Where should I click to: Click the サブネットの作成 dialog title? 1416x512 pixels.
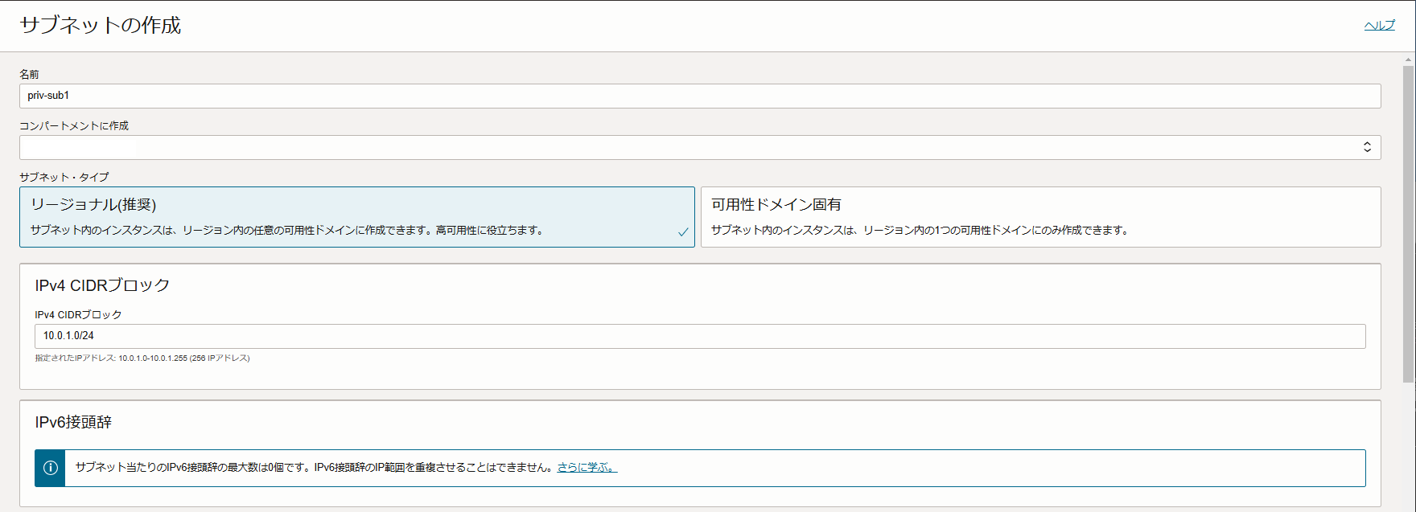pos(101,26)
